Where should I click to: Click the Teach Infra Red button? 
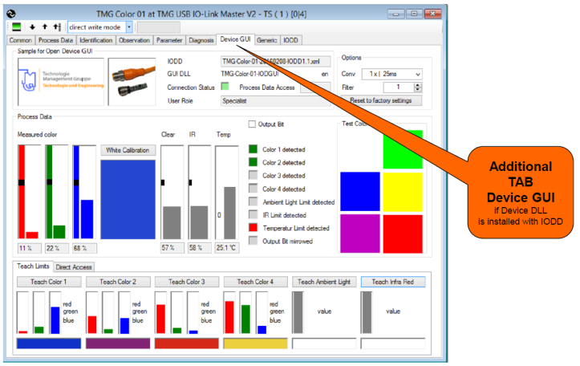point(393,282)
